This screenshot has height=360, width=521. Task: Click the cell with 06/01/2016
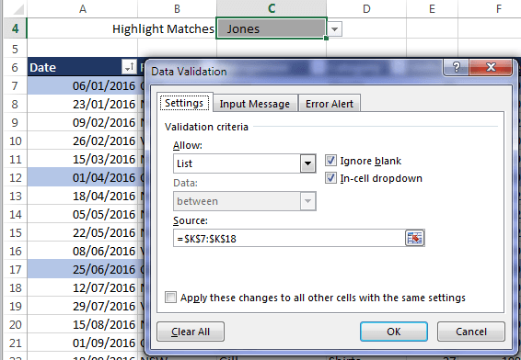point(83,85)
